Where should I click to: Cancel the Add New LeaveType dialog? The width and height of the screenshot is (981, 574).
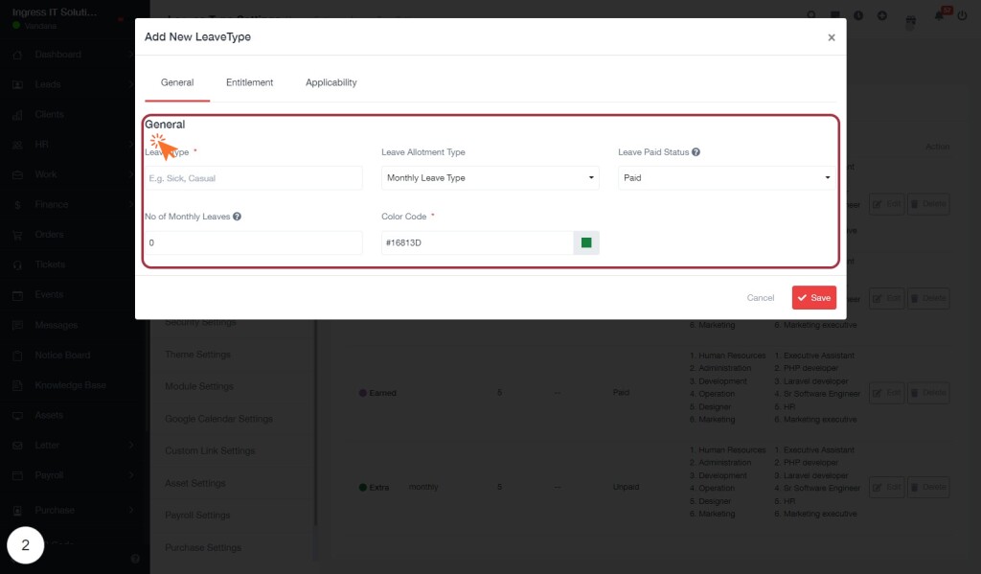point(760,298)
